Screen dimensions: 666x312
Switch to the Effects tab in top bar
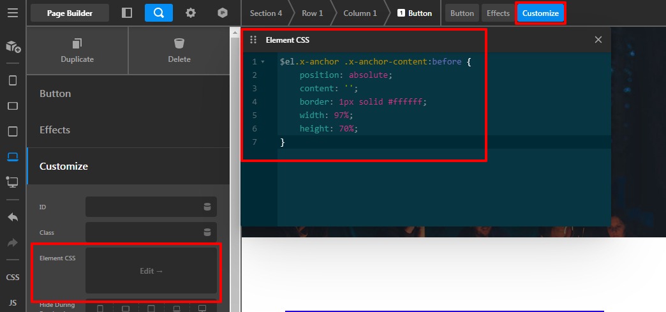tap(498, 13)
